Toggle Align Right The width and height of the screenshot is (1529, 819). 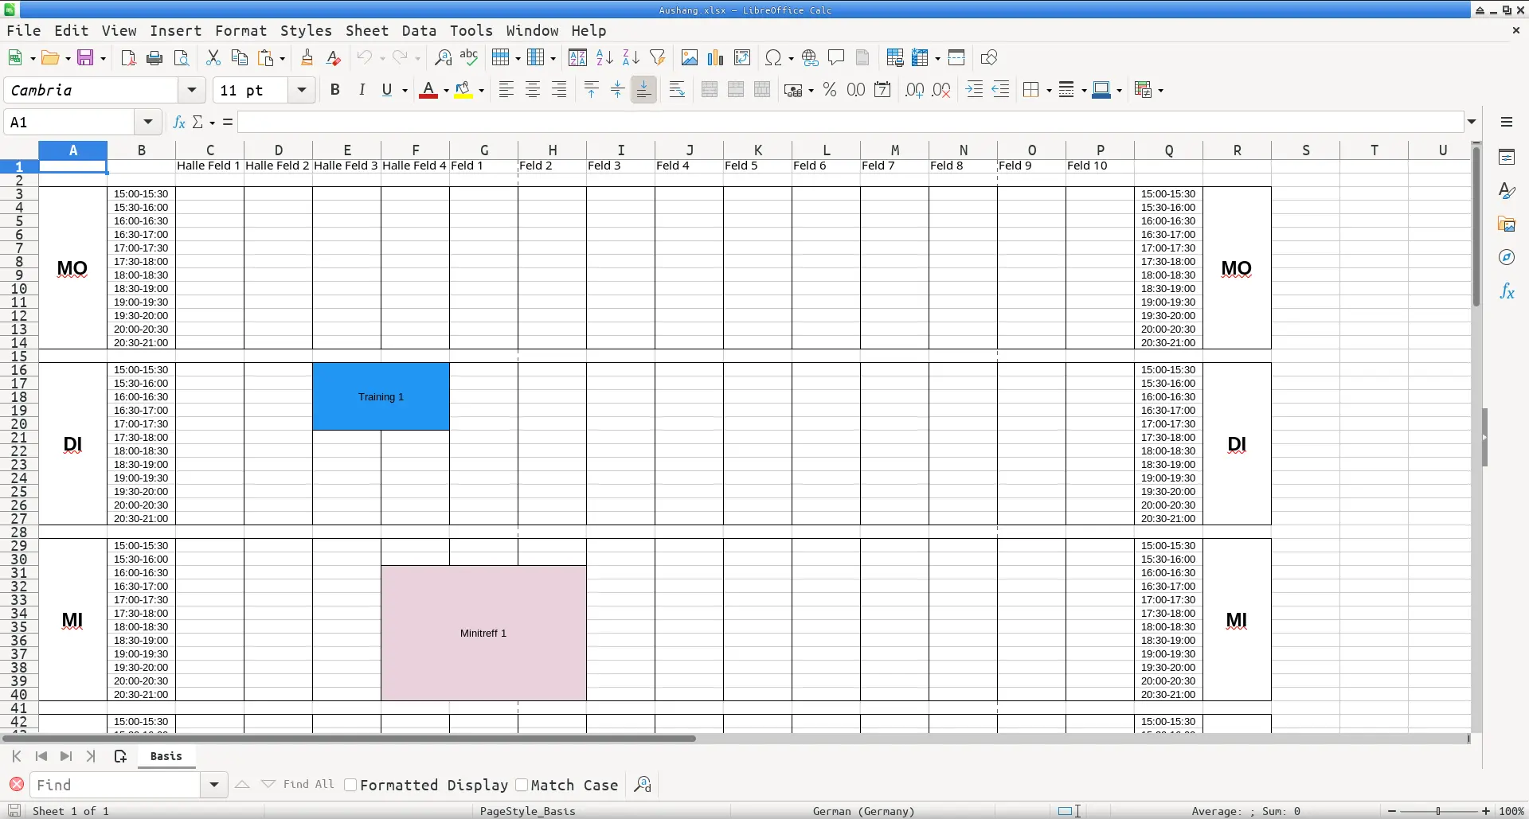(559, 90)
